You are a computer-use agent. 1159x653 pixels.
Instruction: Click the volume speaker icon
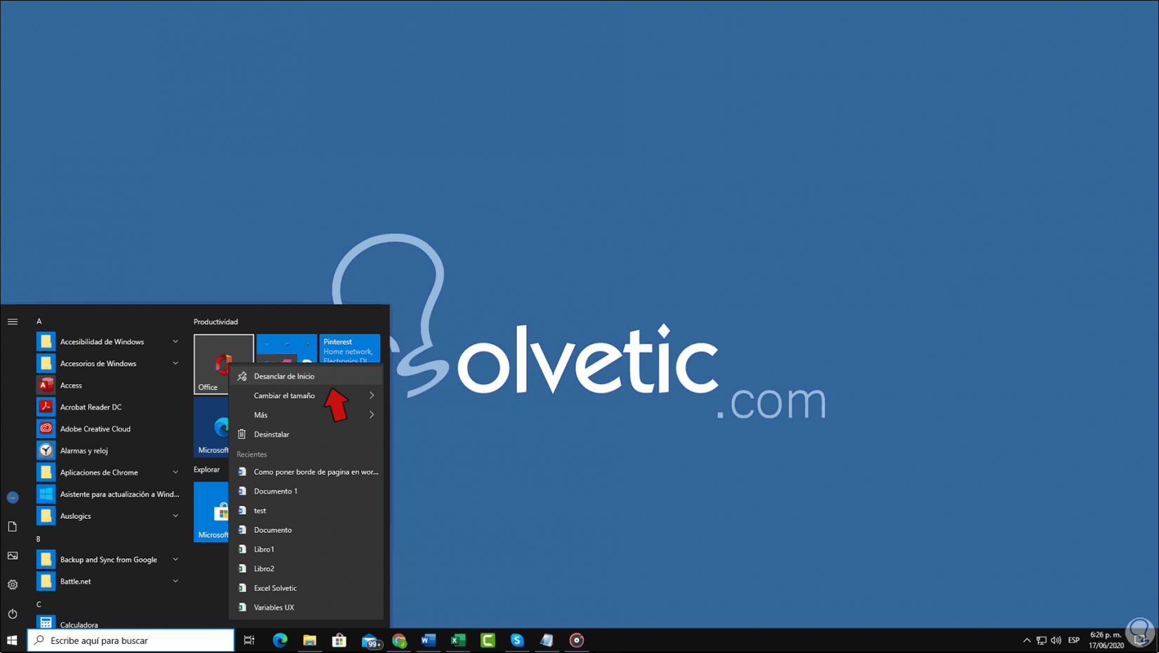pos(1056,640)
